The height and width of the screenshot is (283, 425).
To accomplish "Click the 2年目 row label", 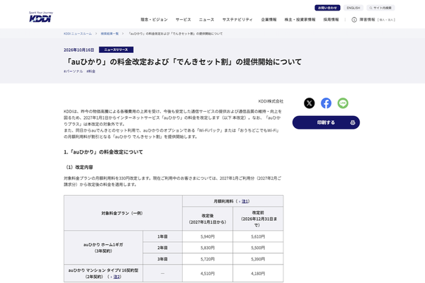I will point(163,248).
